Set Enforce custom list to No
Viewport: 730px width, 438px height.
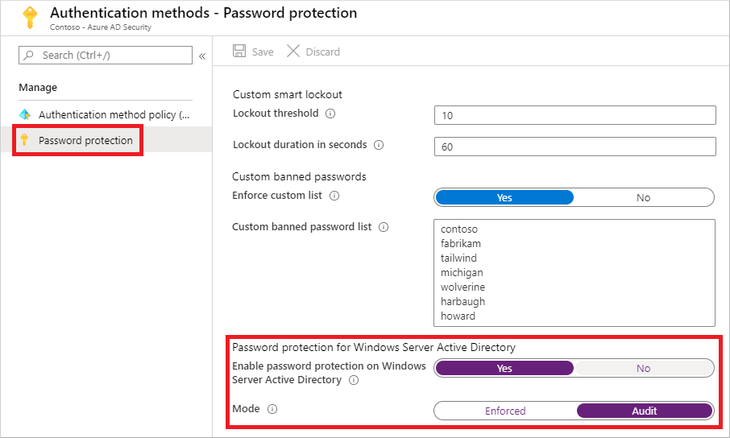(643, 197)
